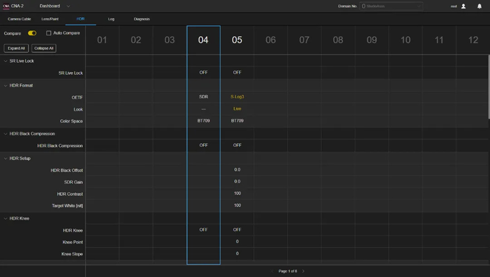The height and width of the screenshot is (277, 490).
Task: Click the OETF row label
Action: 77,97
